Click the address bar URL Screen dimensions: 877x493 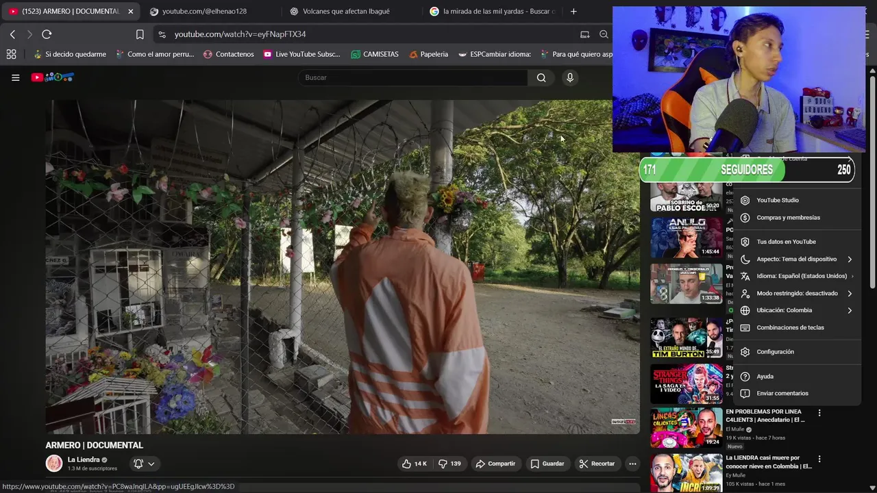tap(240, 34)
